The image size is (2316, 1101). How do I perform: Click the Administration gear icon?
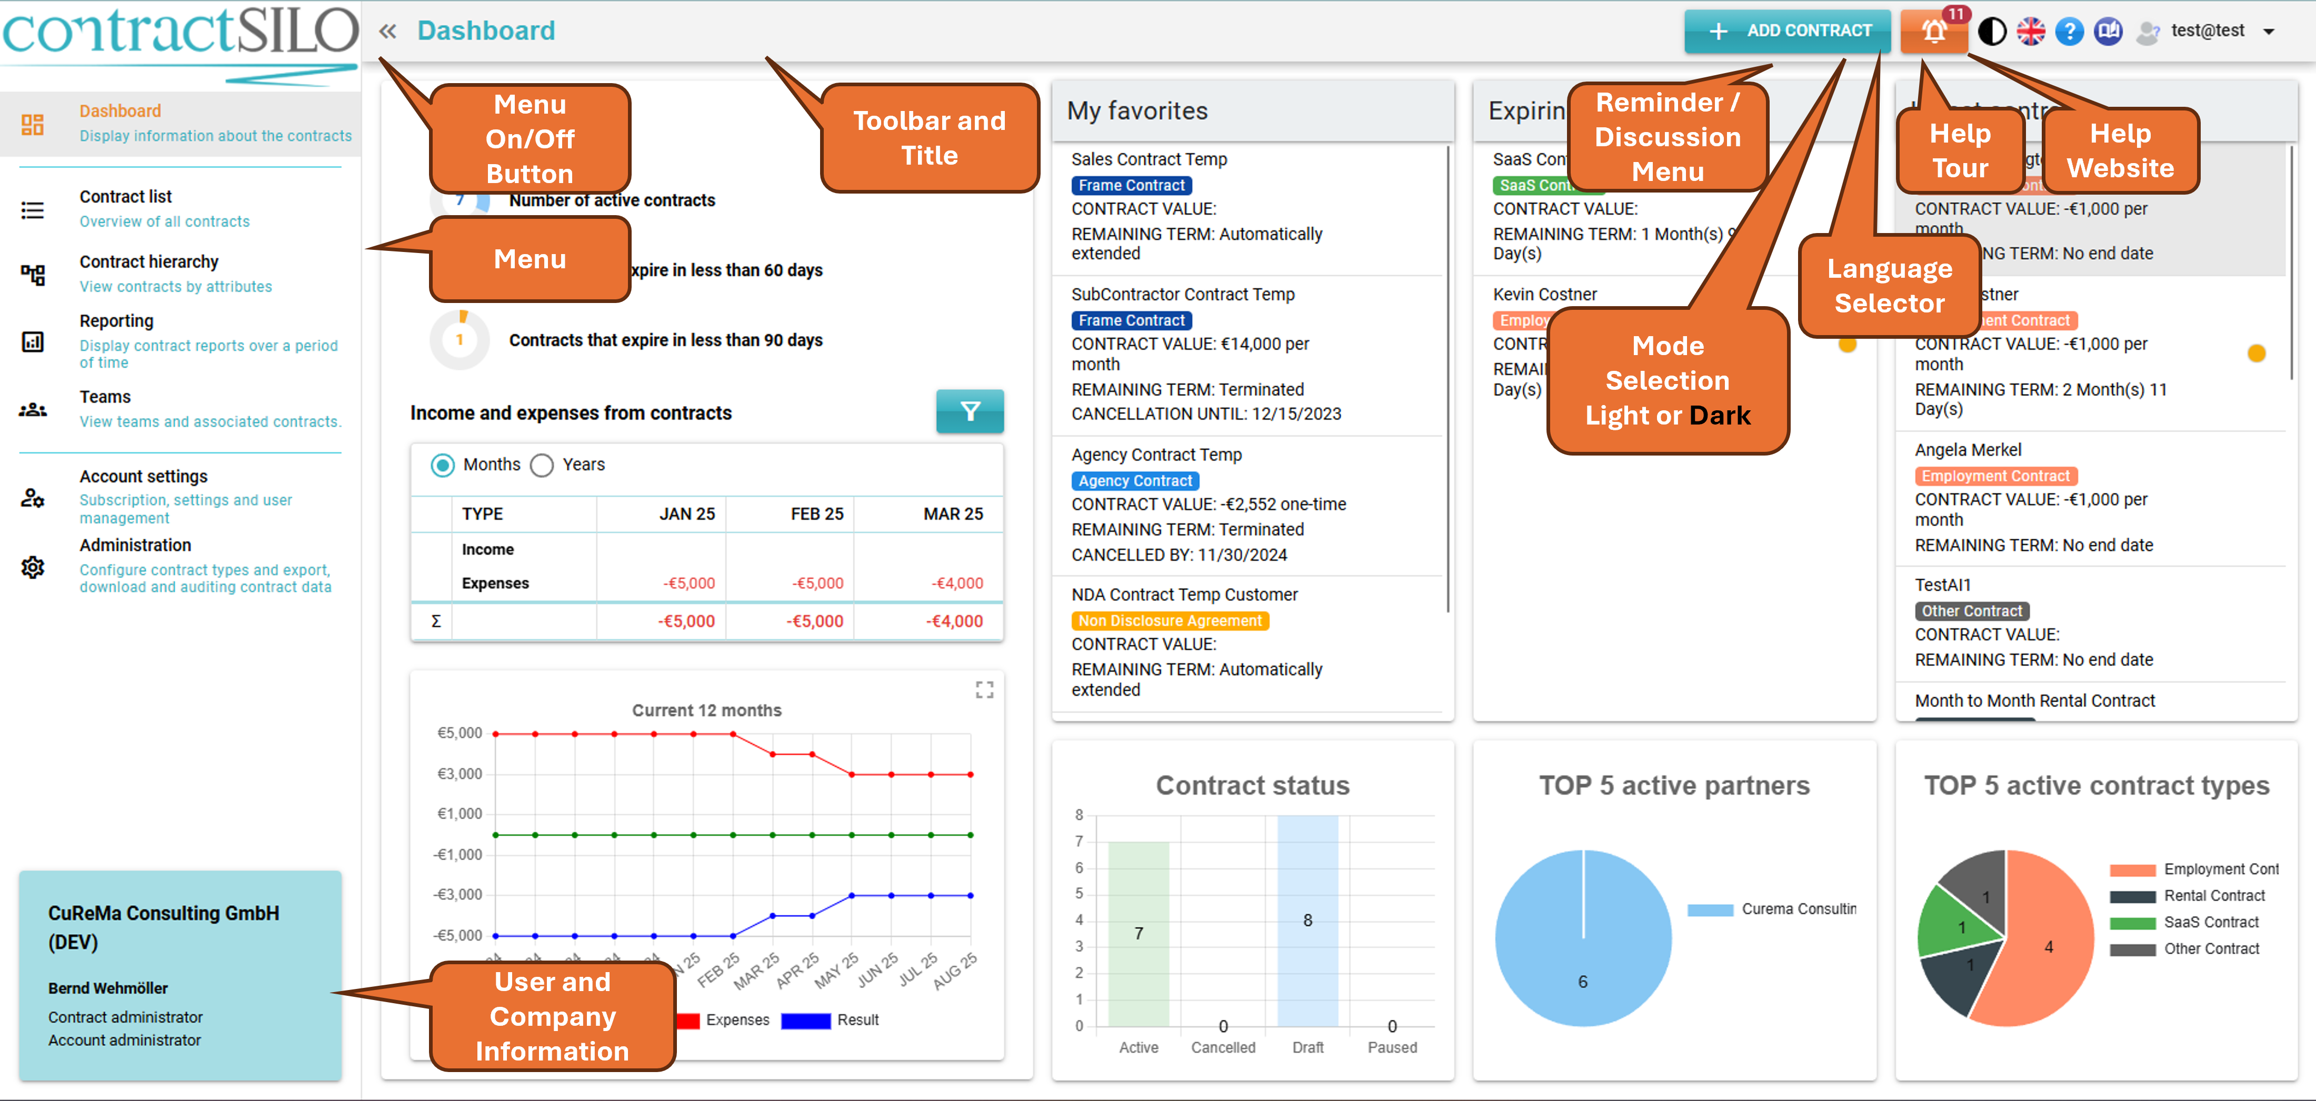click(x=32, y=567)
